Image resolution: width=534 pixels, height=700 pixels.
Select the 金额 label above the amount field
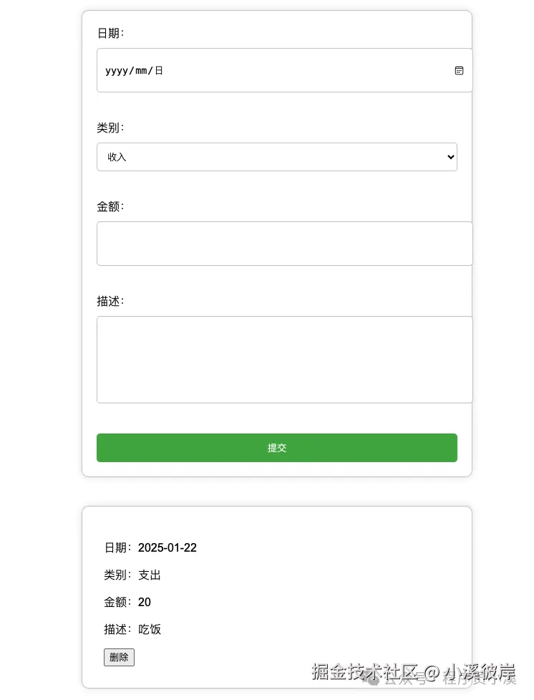(x=110, y=206)
